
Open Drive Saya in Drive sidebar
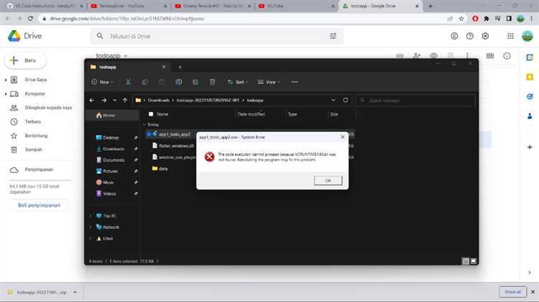point(35,80)
